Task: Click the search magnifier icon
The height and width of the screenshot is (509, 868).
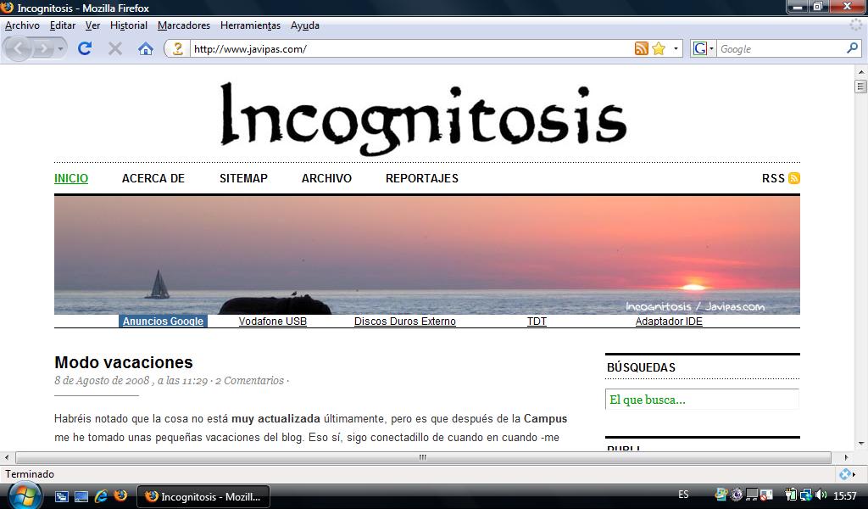Action: [x=853, y=48]
